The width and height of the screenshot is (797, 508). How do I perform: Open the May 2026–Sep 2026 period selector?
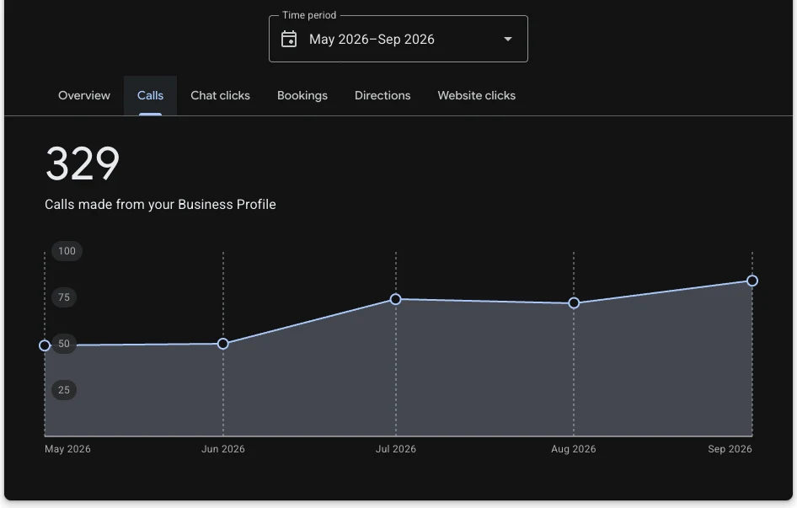(398, 39)
